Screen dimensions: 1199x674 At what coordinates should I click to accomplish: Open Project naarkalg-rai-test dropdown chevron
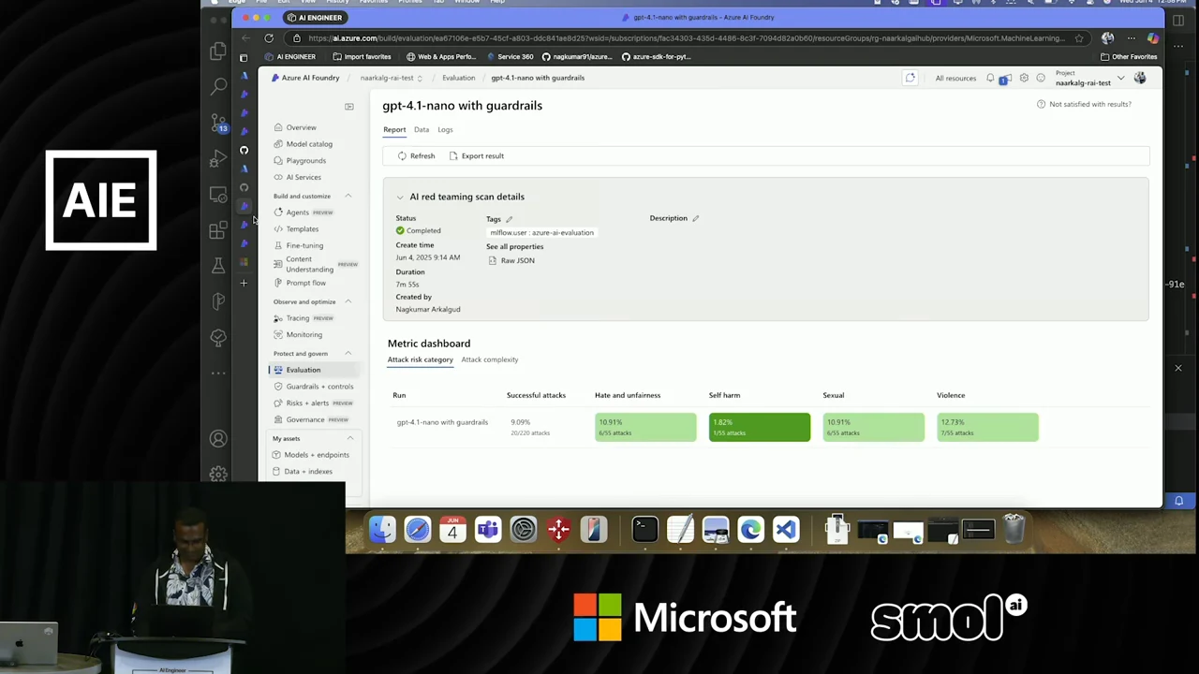pos(1120,79)
